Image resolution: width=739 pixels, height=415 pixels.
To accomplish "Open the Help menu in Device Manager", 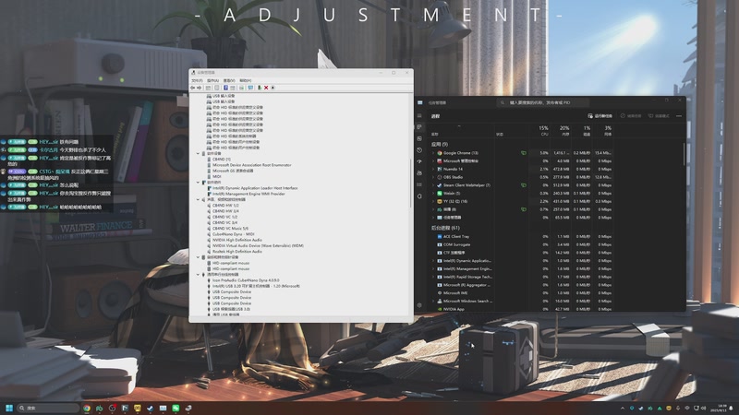I will pos(246,80).
